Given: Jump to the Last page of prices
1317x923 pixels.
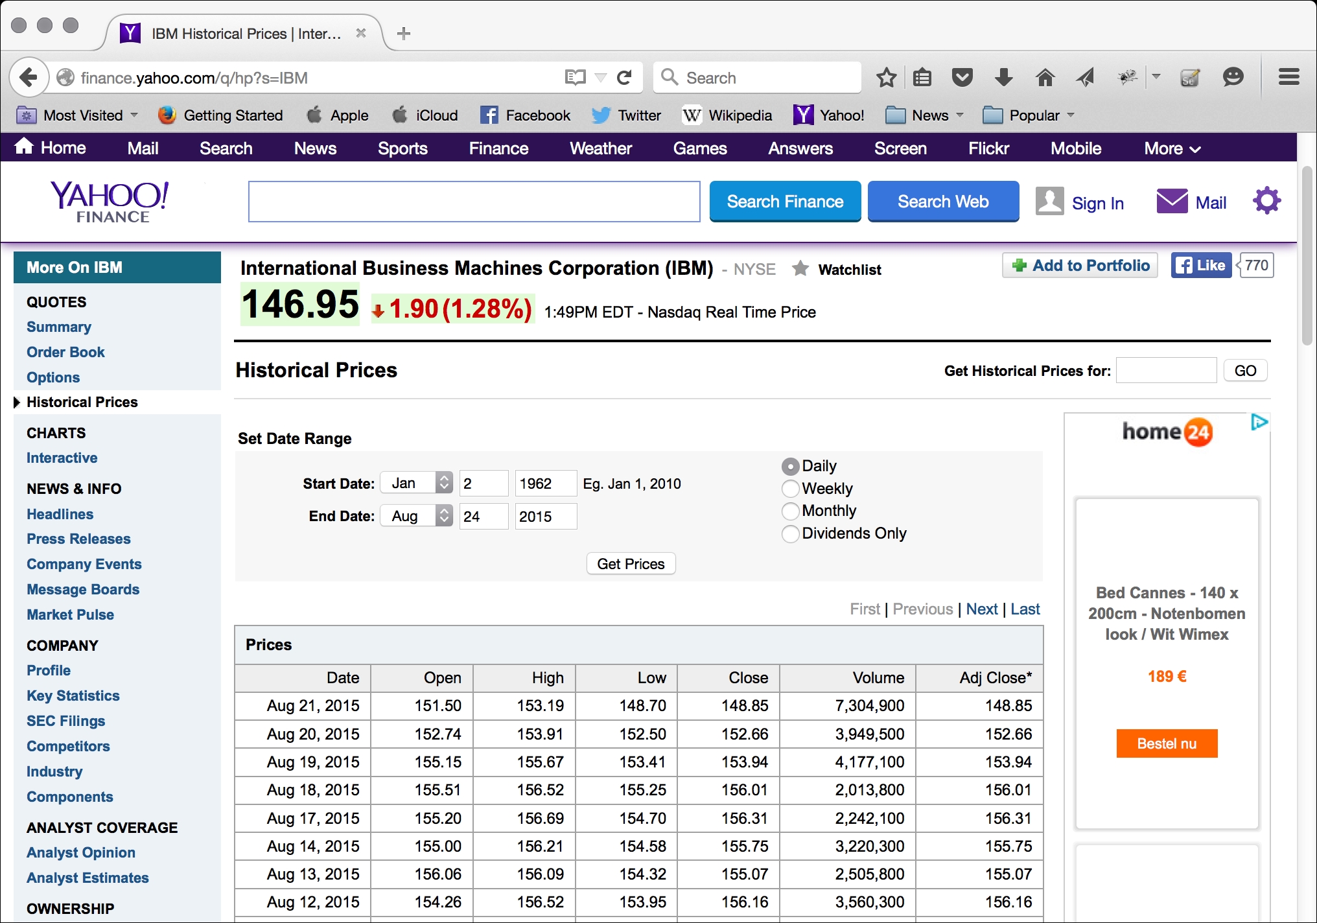Looking at the screenshot, I should [1025, 609].
